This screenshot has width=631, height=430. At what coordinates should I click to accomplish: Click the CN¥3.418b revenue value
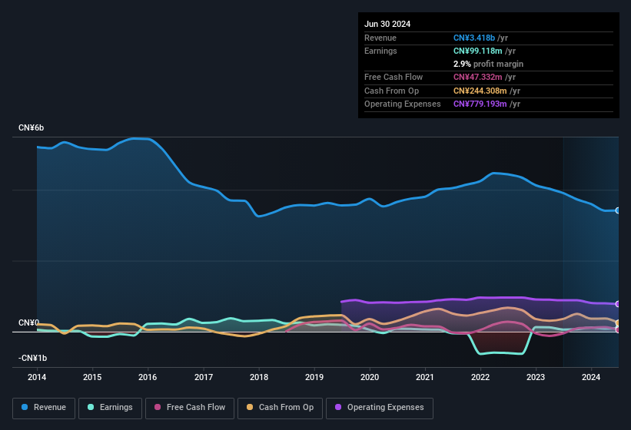[474, 38]
